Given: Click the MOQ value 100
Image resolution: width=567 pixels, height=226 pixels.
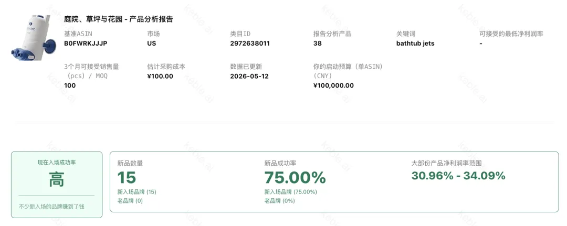Looking at the screenshot, I should 70,85.
